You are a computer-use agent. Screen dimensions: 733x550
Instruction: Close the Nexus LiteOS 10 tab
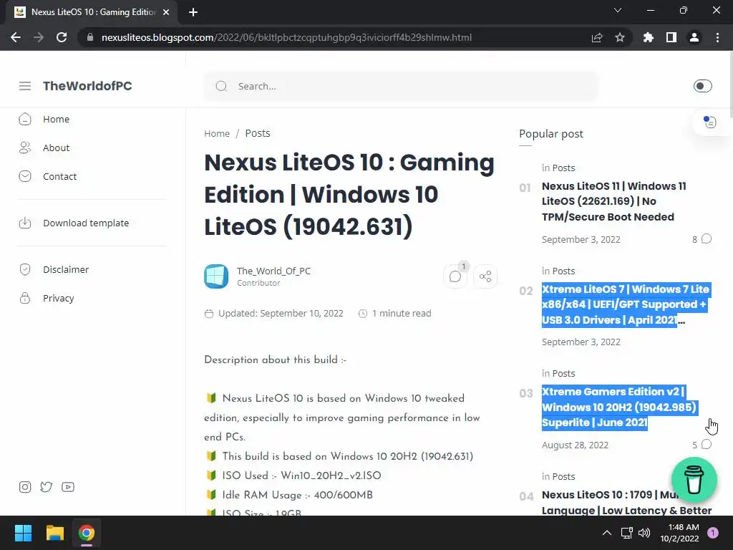click(166, 12)
